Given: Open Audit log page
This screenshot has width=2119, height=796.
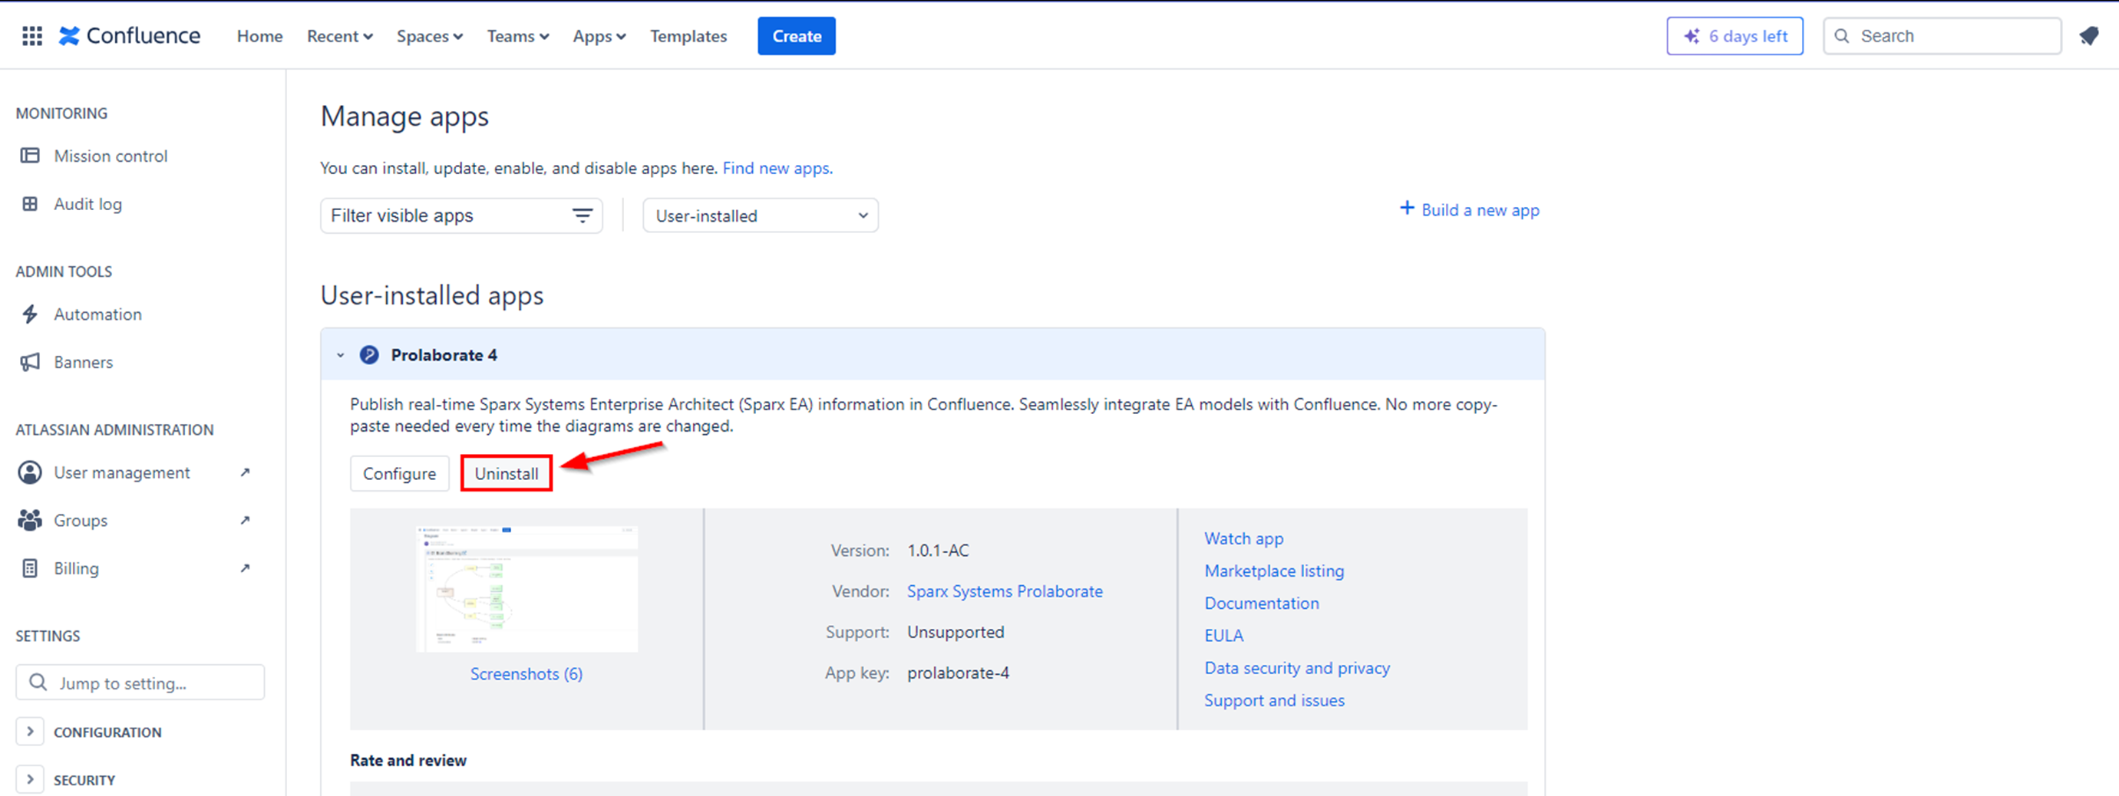Looking at the screenshot, I should coord(88,203).
